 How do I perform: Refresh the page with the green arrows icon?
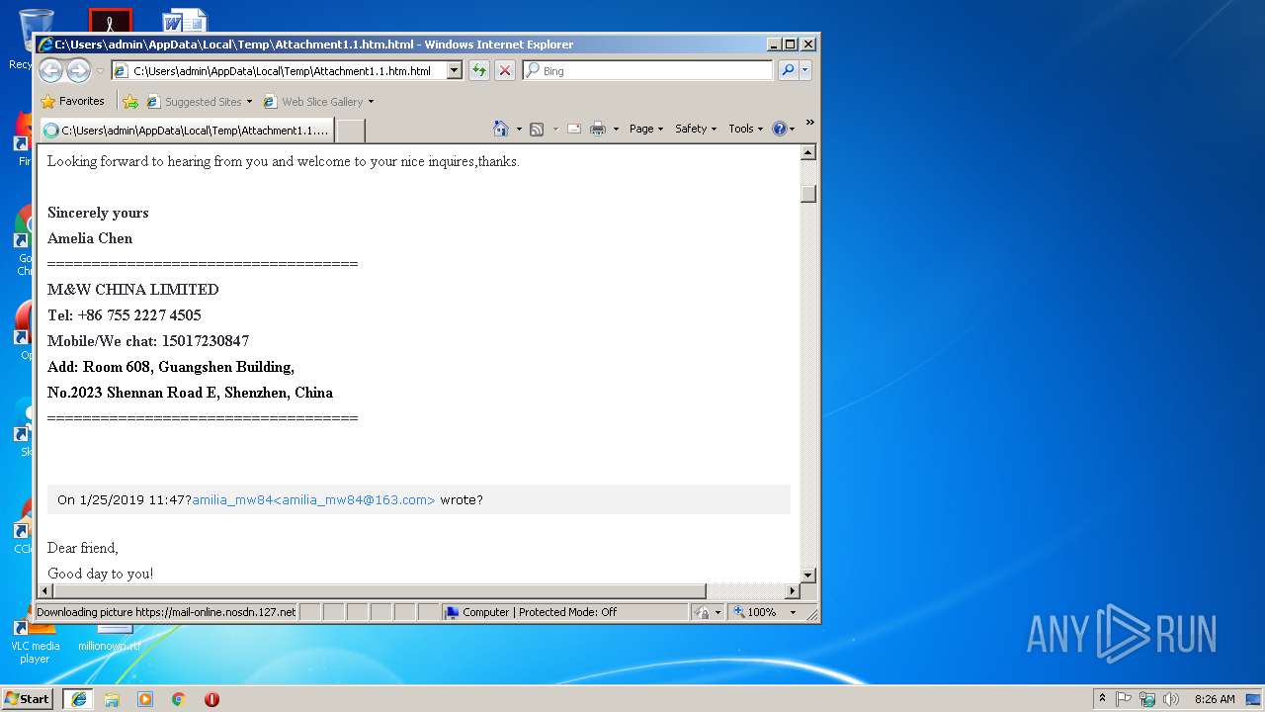point(479,70)
